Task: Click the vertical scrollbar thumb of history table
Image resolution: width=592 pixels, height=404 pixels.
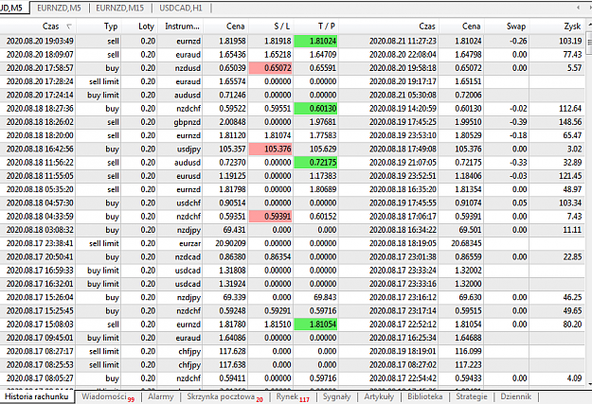Action: coord(589,43)
